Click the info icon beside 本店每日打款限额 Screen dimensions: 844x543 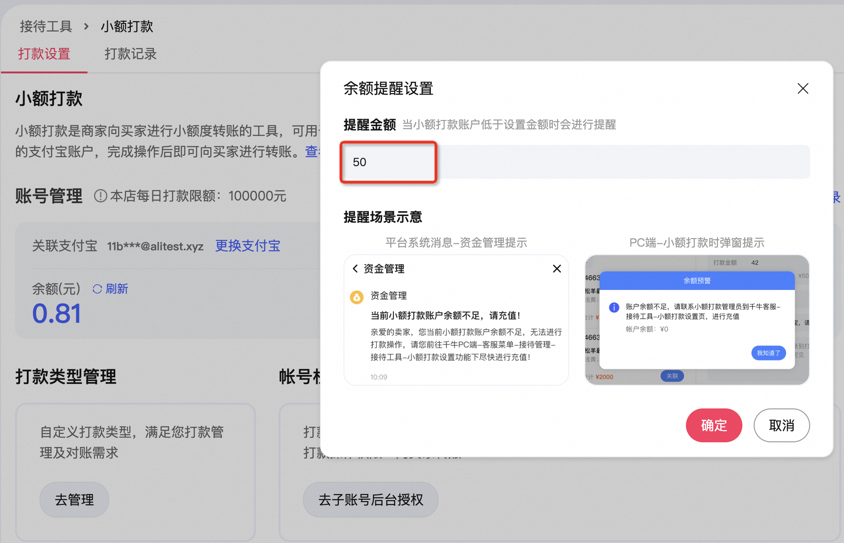tap(100, 196)
